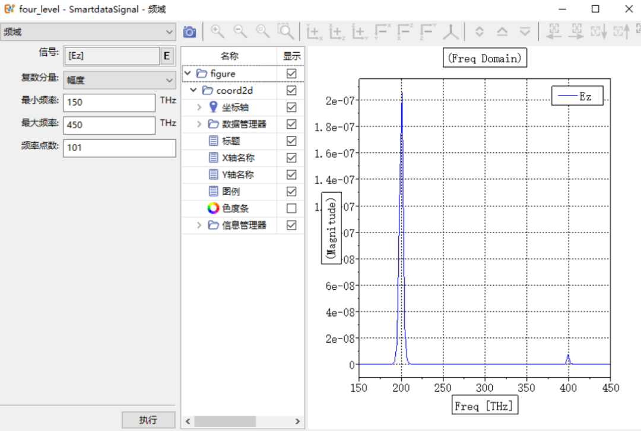Open the 频域 mode dropdown
Screen dimensions: 641x431
coord(88,32)
